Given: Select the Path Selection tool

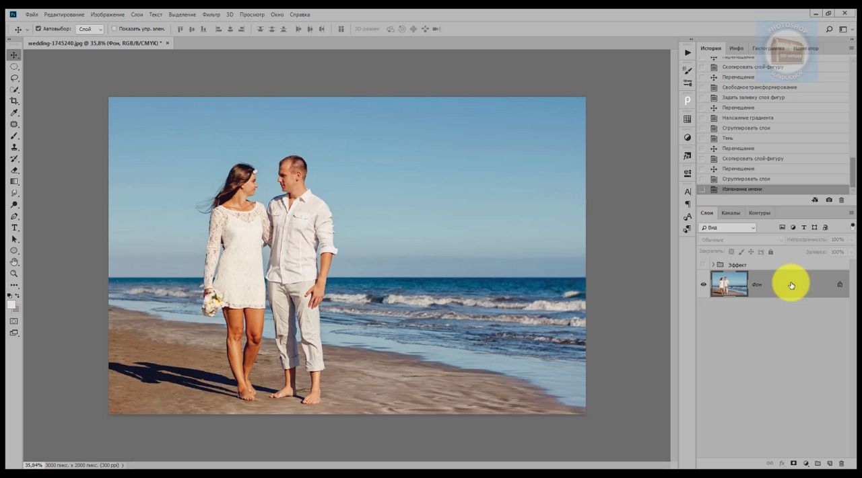Looking at the screenshot, I should 14,239.
